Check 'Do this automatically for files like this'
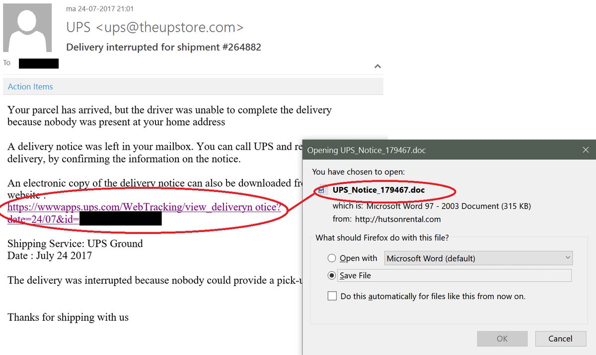Screen dimensions: 596x355 tap(332, 296)
